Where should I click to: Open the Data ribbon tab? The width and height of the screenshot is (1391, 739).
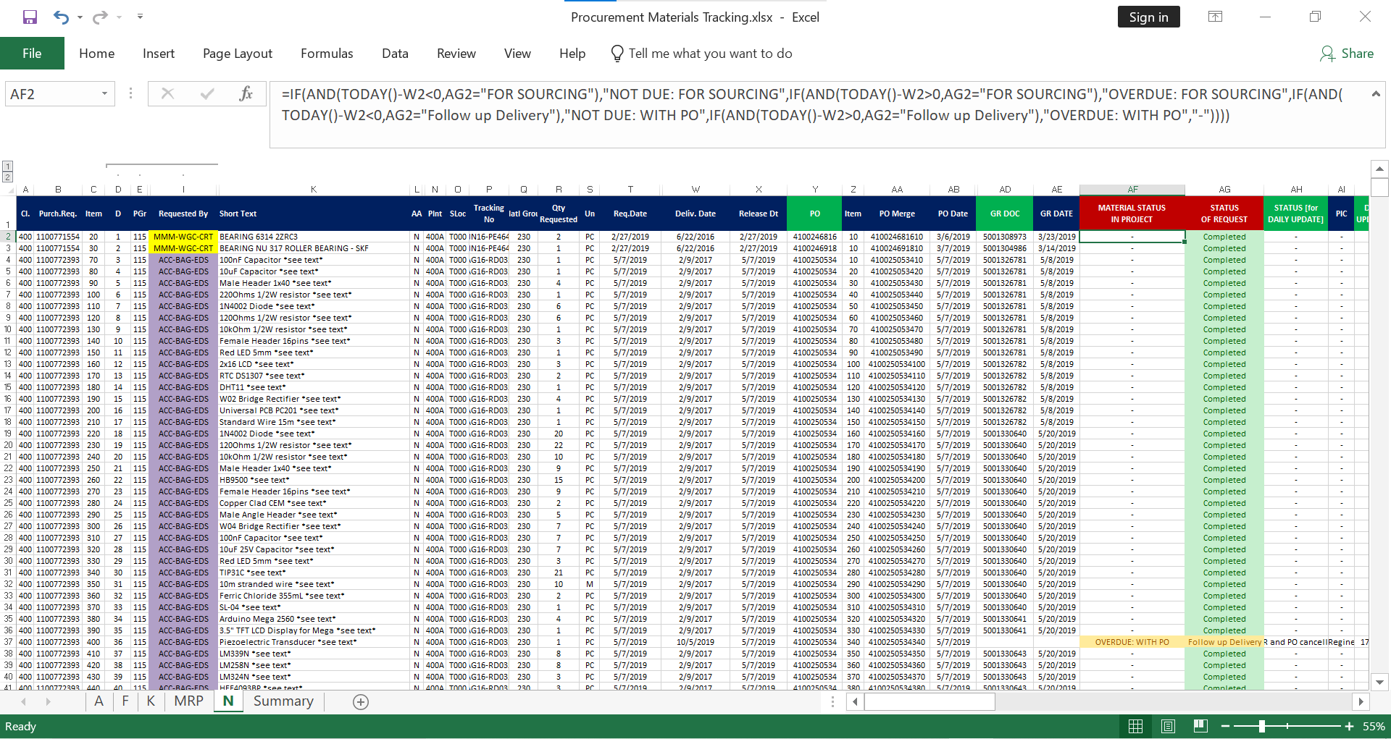coord(395,54)
